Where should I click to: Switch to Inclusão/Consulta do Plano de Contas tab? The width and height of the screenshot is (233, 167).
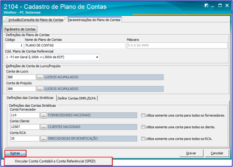click(36, 20)
